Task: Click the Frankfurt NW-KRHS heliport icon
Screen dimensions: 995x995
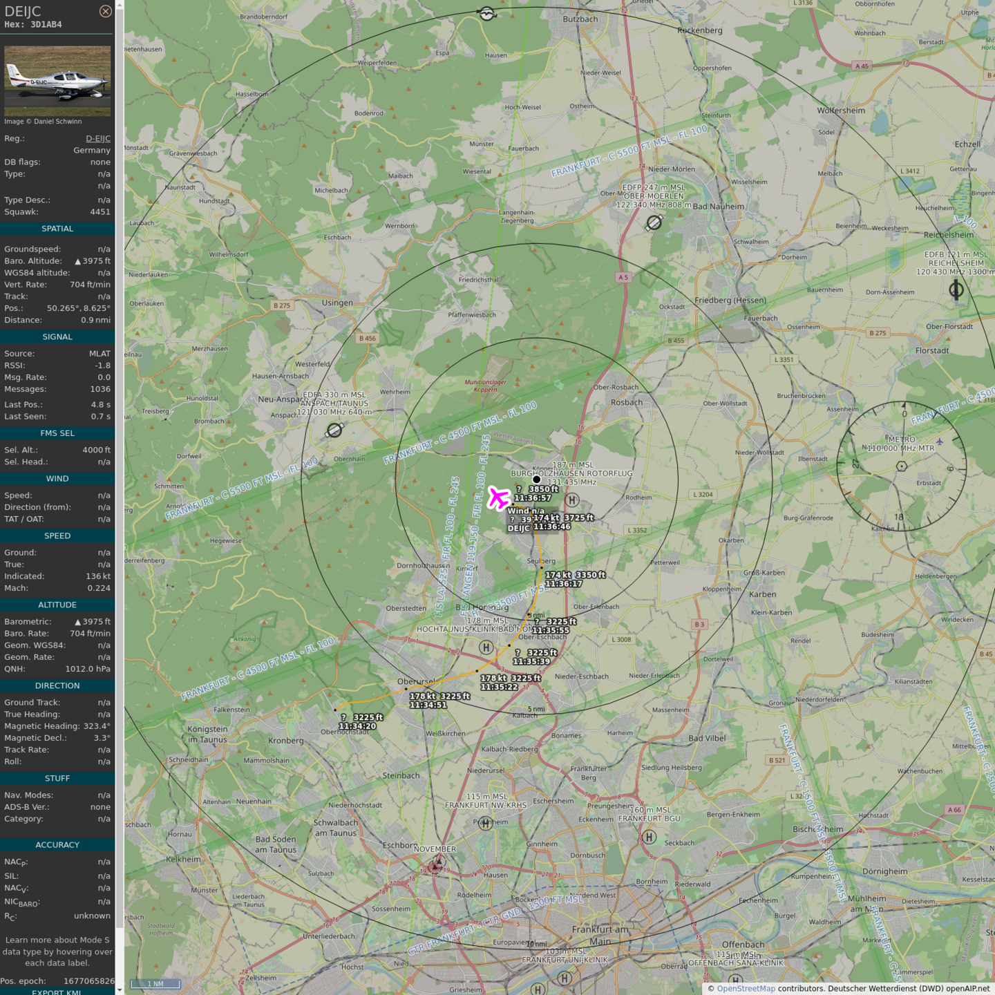Action: 486,823
